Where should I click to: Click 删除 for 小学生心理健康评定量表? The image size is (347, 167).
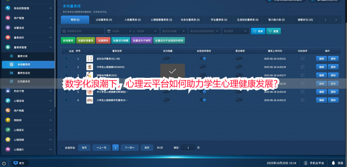click(333, 100)
